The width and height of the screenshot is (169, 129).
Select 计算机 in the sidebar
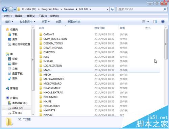click(x=12, y=98)
